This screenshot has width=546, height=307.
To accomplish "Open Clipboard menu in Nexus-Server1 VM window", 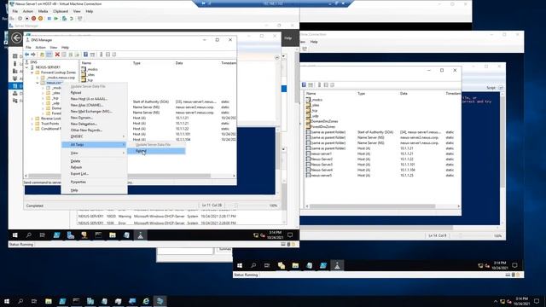I will [61, 11].
